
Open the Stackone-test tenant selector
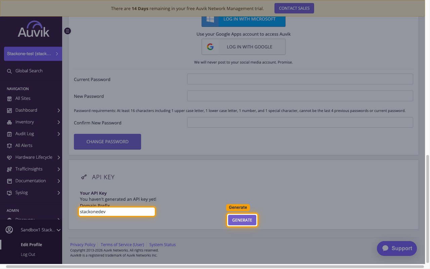click(x=33, y=54)
